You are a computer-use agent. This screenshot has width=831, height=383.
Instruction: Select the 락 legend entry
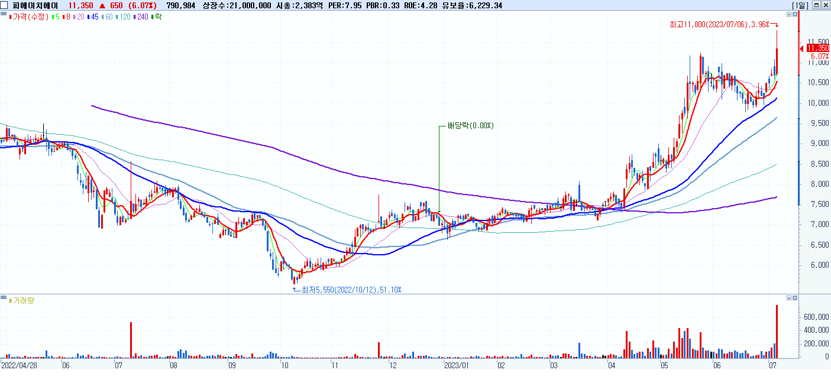point(156,17)
